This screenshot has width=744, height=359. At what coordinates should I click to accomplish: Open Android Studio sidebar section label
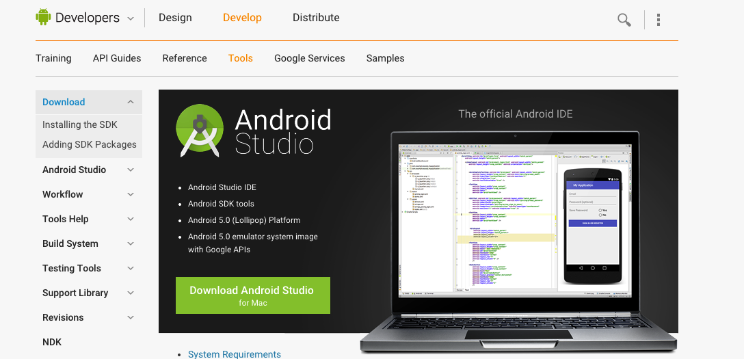click(74, 170)
